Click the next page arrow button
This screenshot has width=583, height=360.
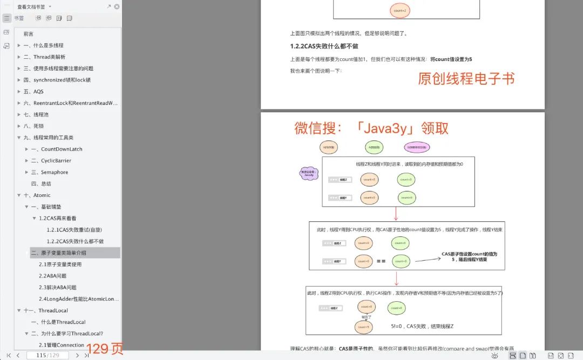point(79,355)
